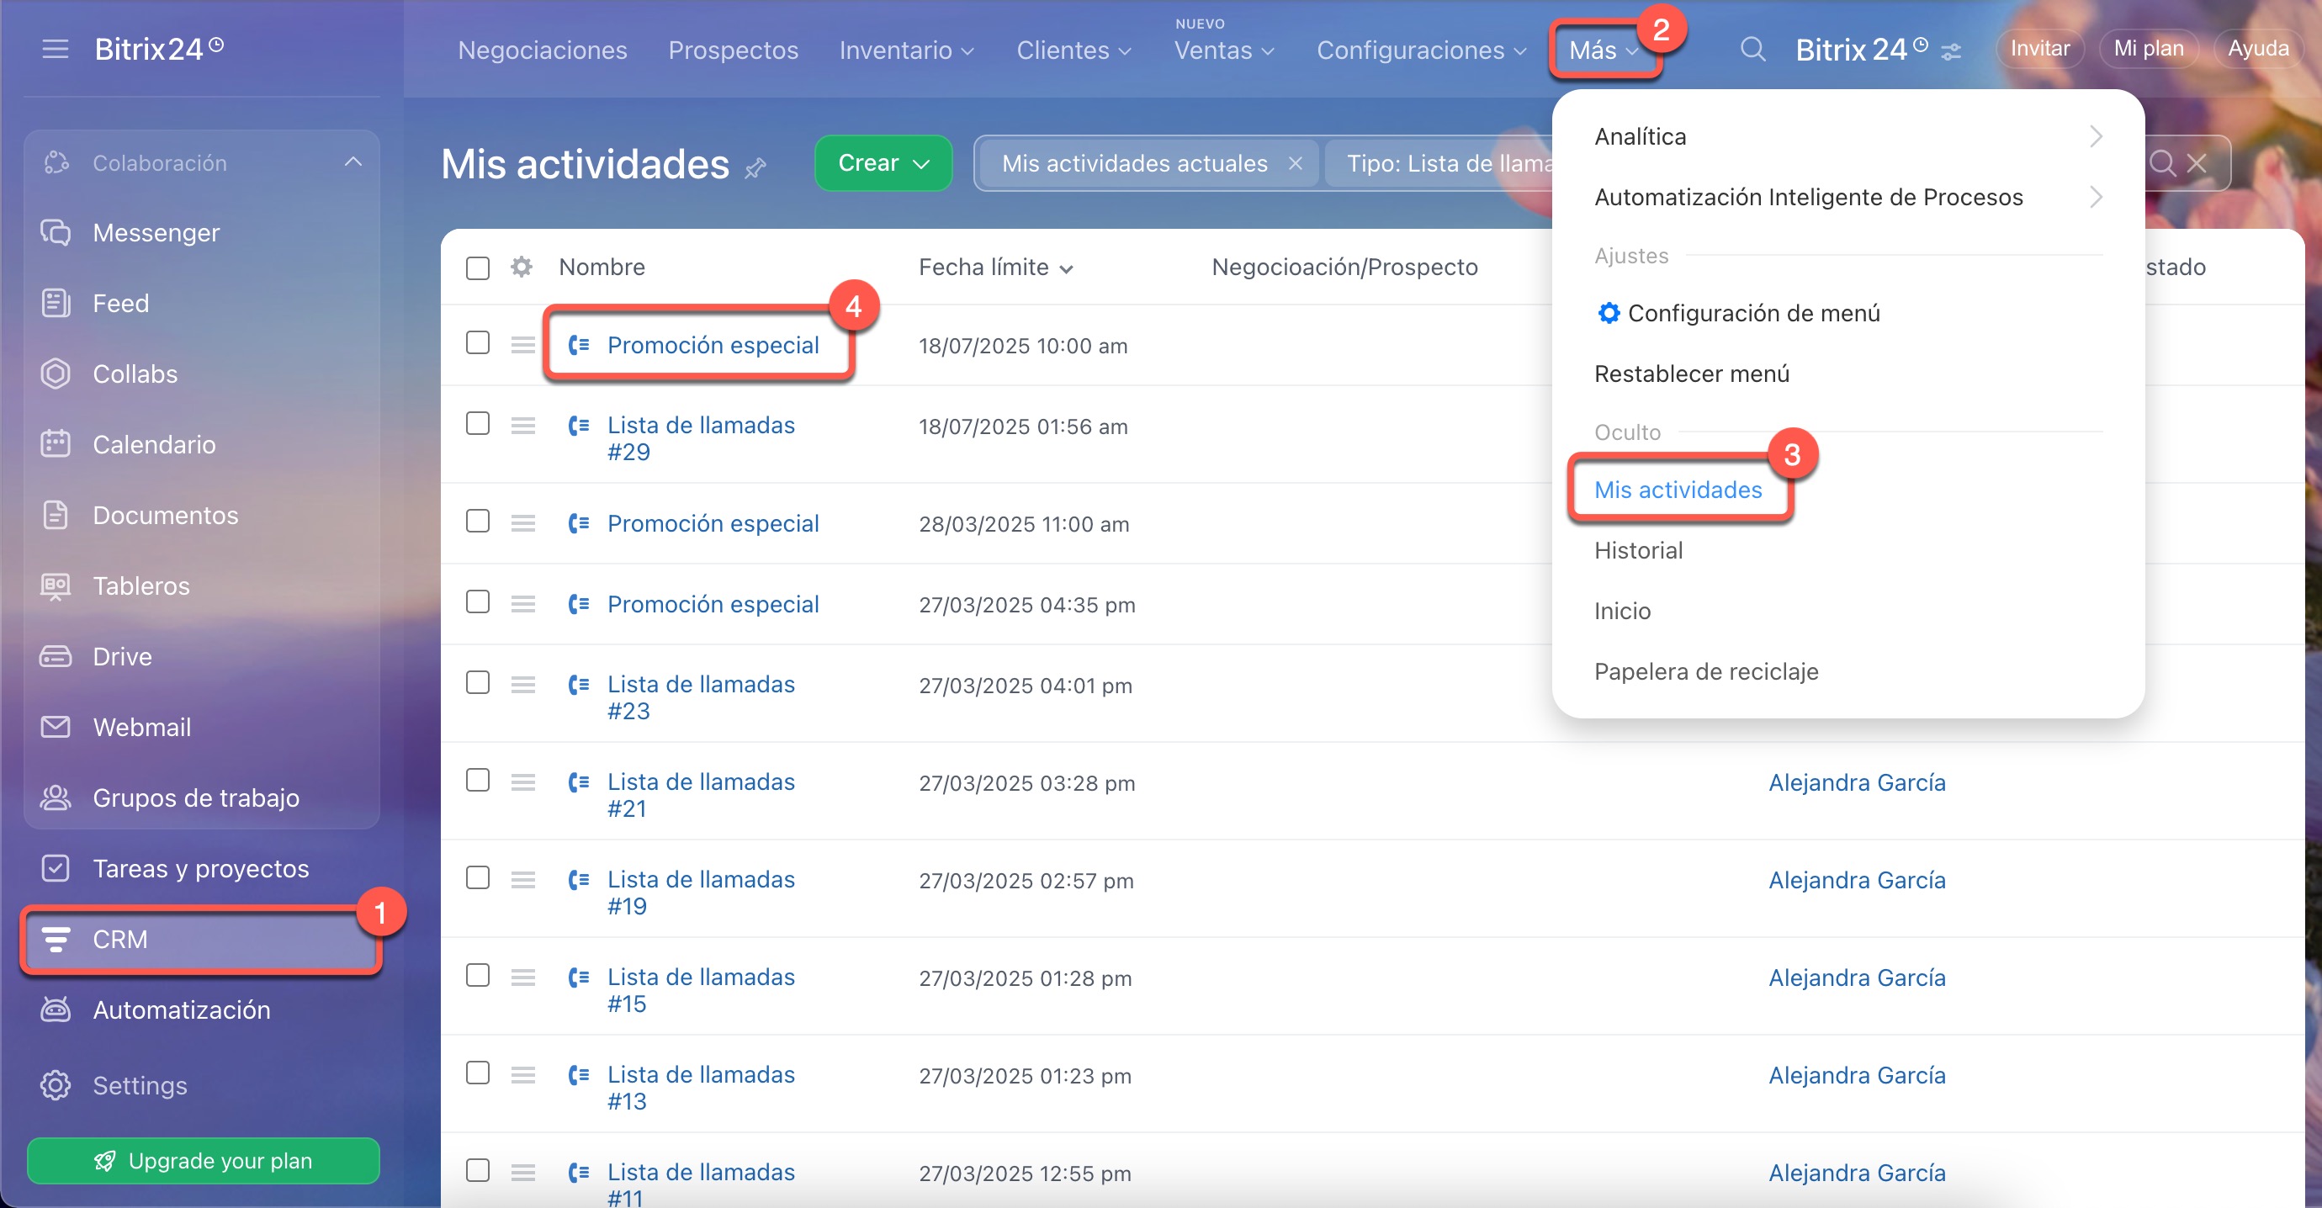Check the Lista de llamadas #23 row
The width and height of the screenshot is (2322, 1208).
click(478, 682)
